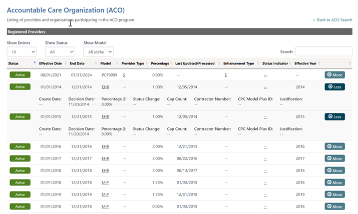The width and height of the screenshot is (358, 214).
Task: Expand More for the 2016 row
Action: [x=334, y=146]
